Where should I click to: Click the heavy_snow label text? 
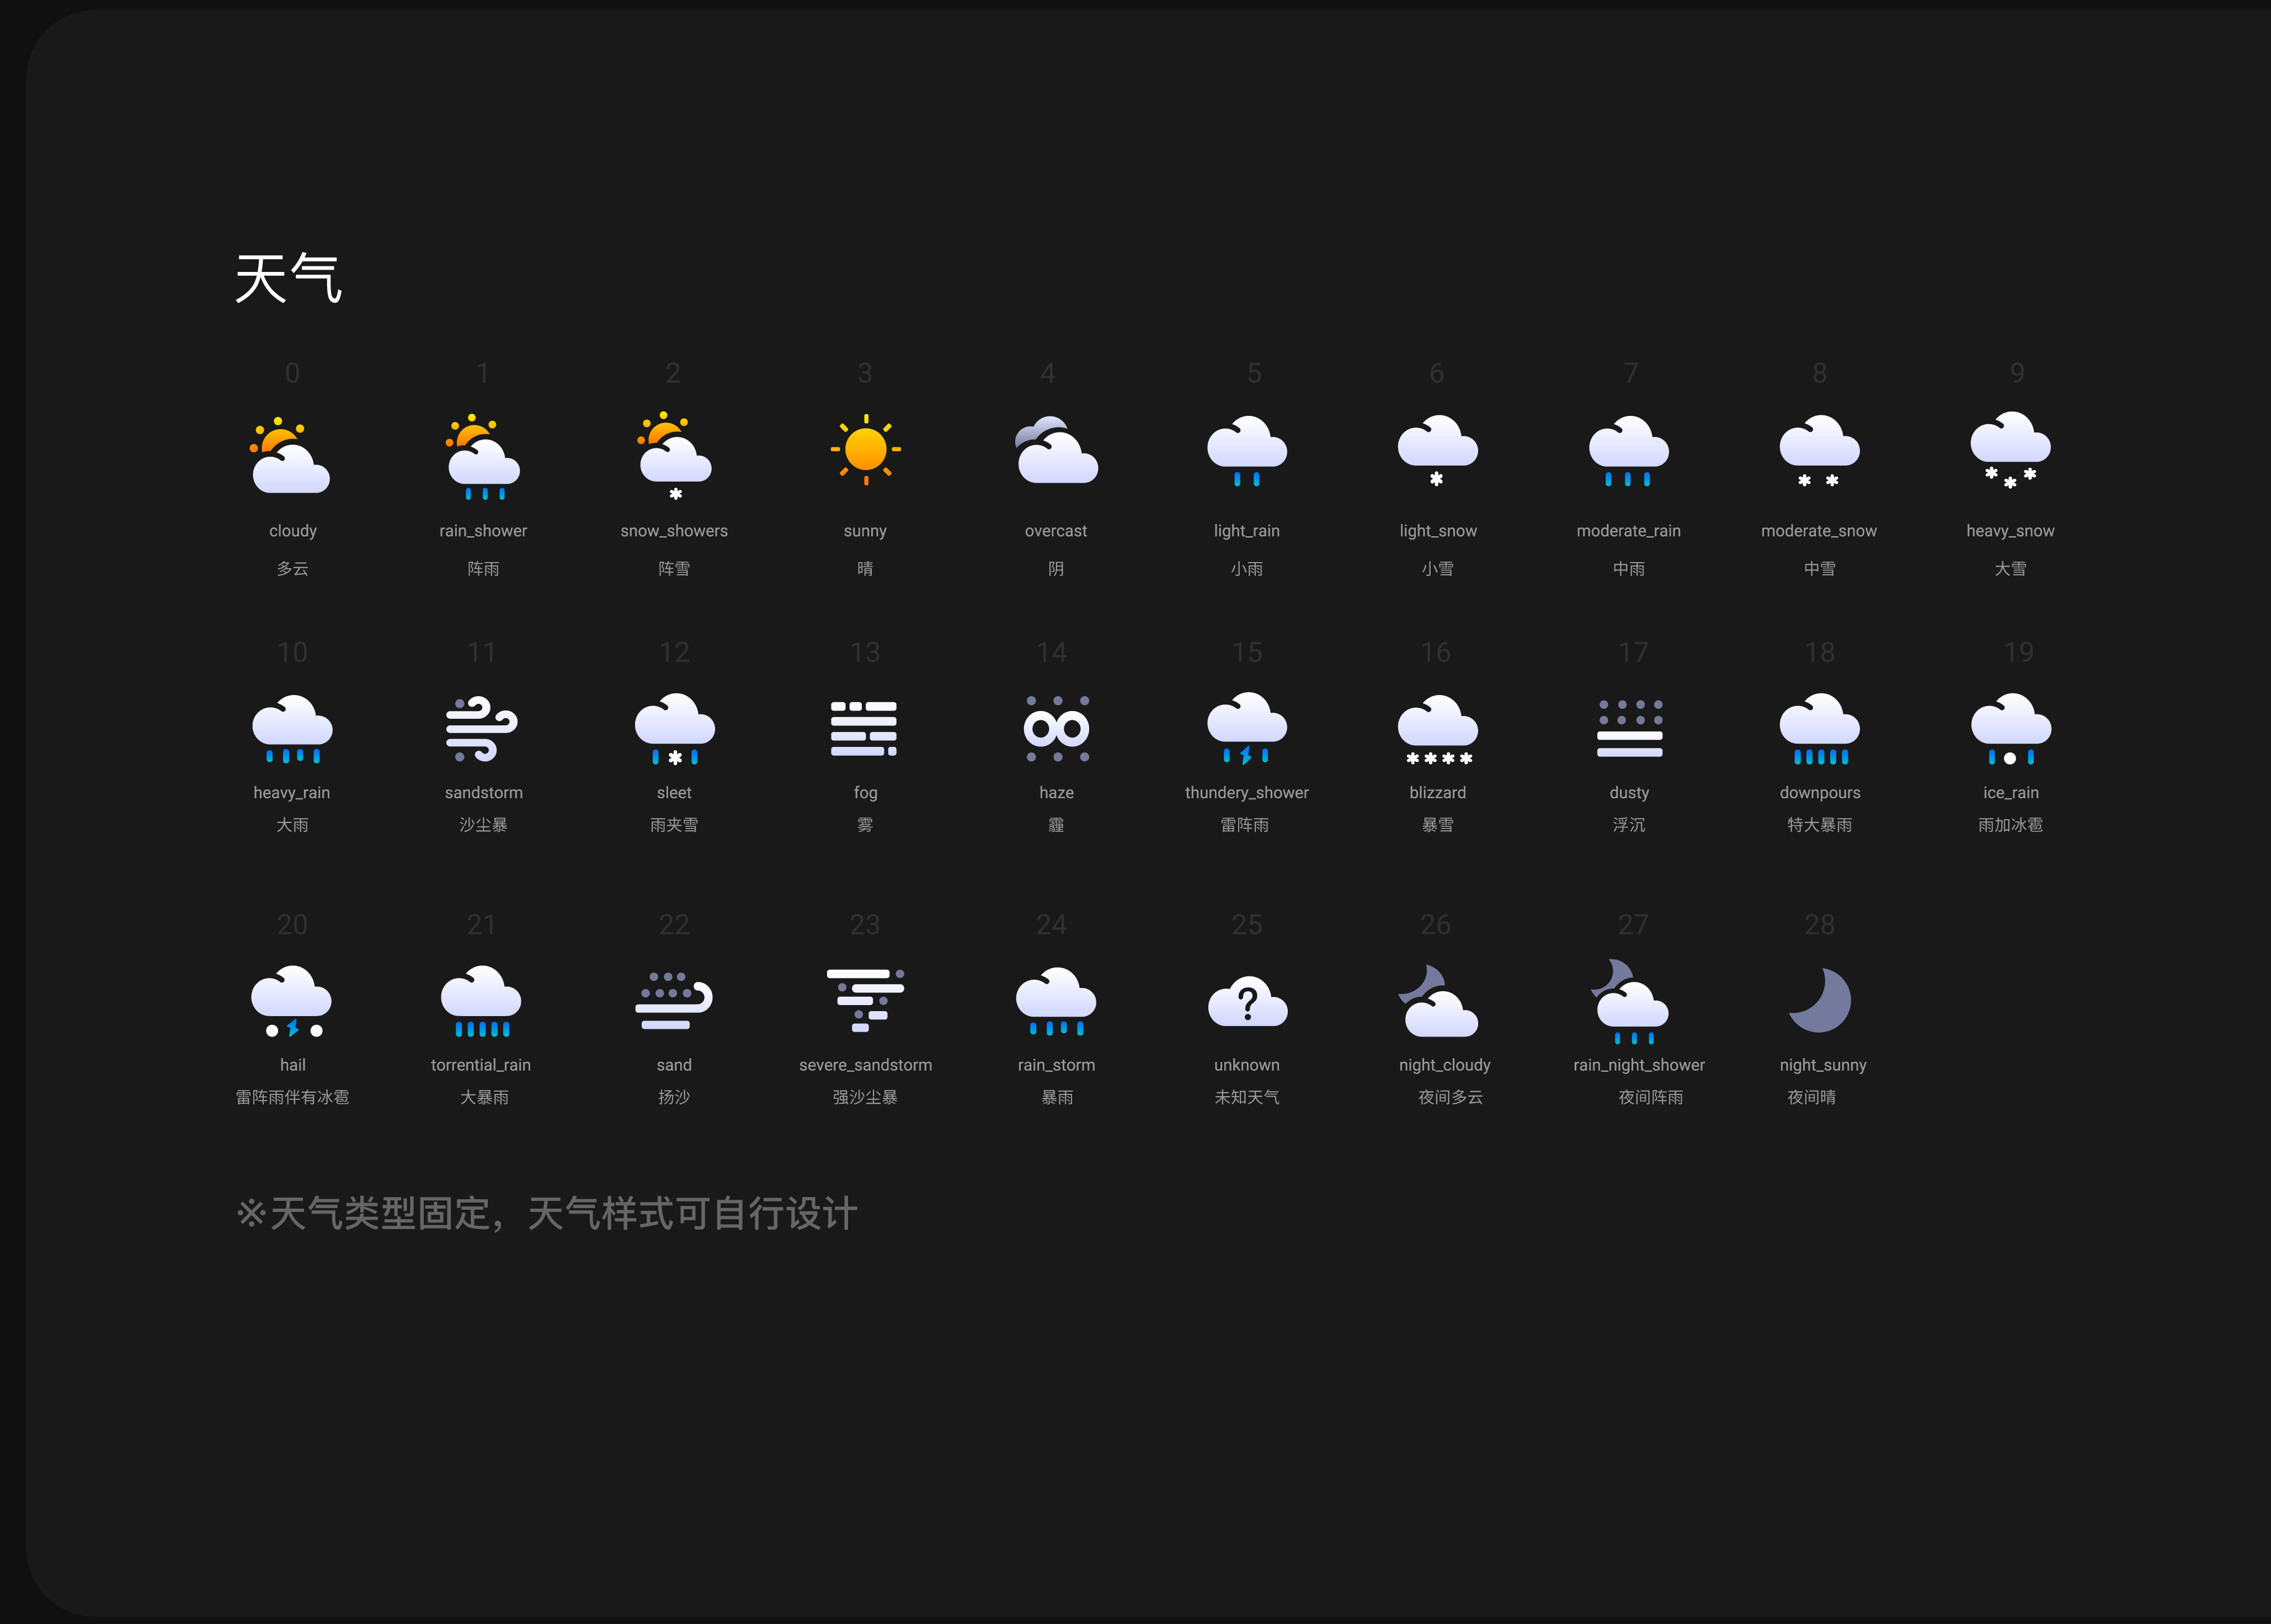pos(2011,531)
